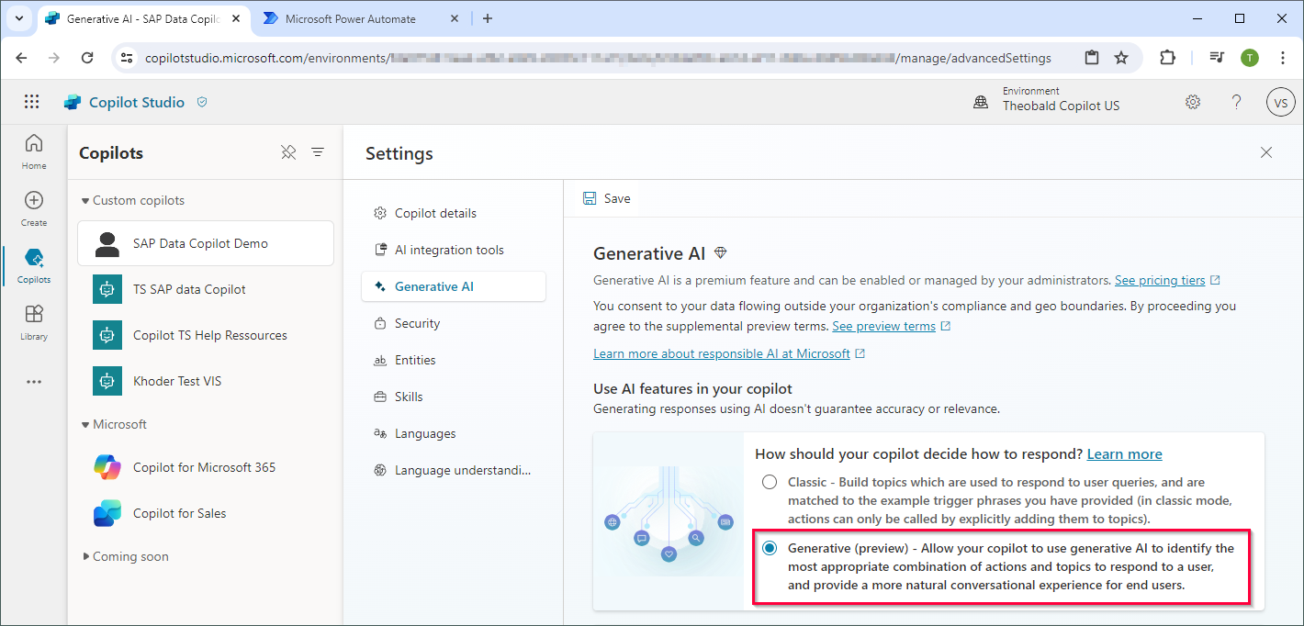Open Library in the left rail
This screenshot has width=1304, height=626.
point(34,322)
